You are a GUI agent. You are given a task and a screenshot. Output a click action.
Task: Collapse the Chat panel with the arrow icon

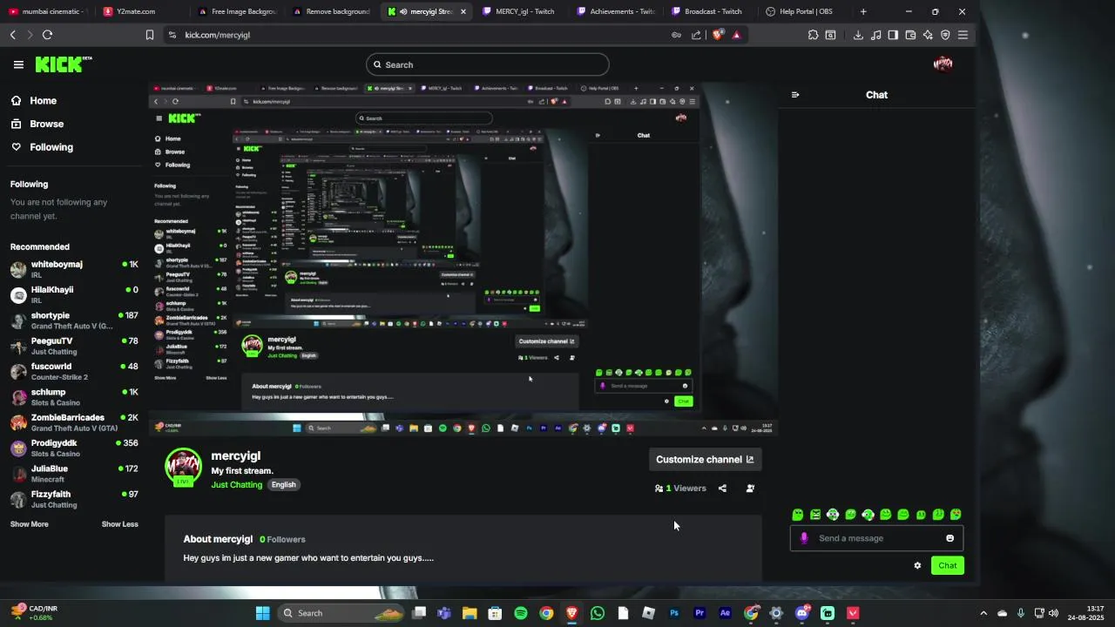click(x=795, y=95)
